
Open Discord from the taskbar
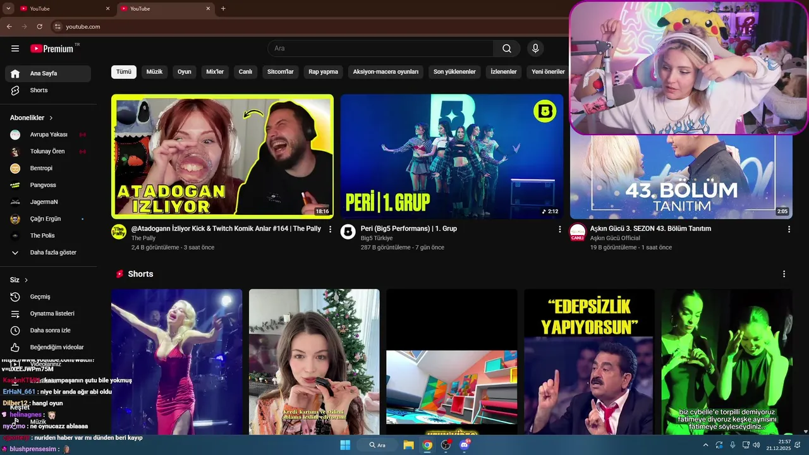pos(465,445)
